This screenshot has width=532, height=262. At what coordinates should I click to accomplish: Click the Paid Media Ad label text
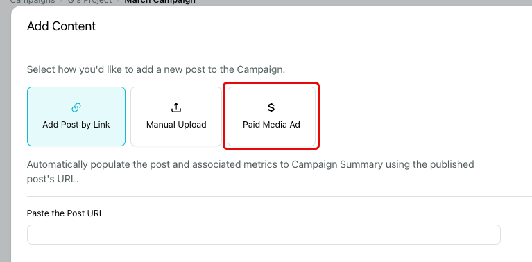tap(271, 125)
